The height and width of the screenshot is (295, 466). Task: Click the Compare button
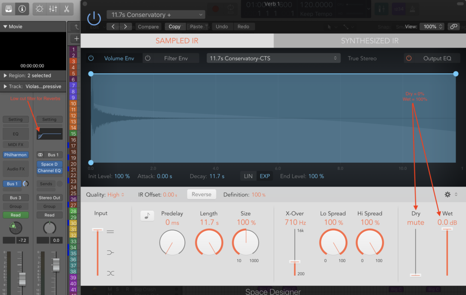tap(148, 26)
